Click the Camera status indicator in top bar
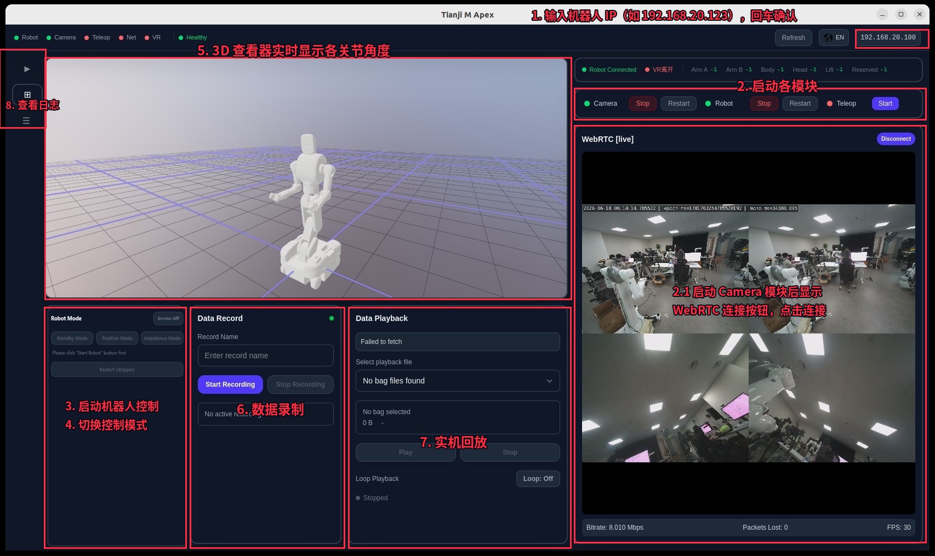Viewport: 935px width, 556px height. click(x=61, y=37)
